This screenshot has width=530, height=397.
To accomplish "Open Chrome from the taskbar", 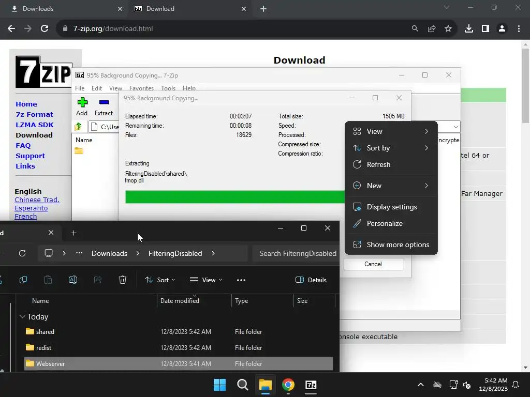I will pyautogui.click(x=288, y=385).
